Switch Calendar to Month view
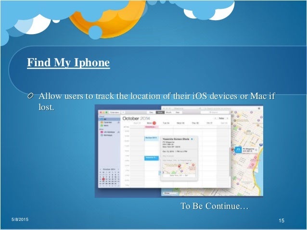Screen dimensions: 307x230 coord(168,112)
